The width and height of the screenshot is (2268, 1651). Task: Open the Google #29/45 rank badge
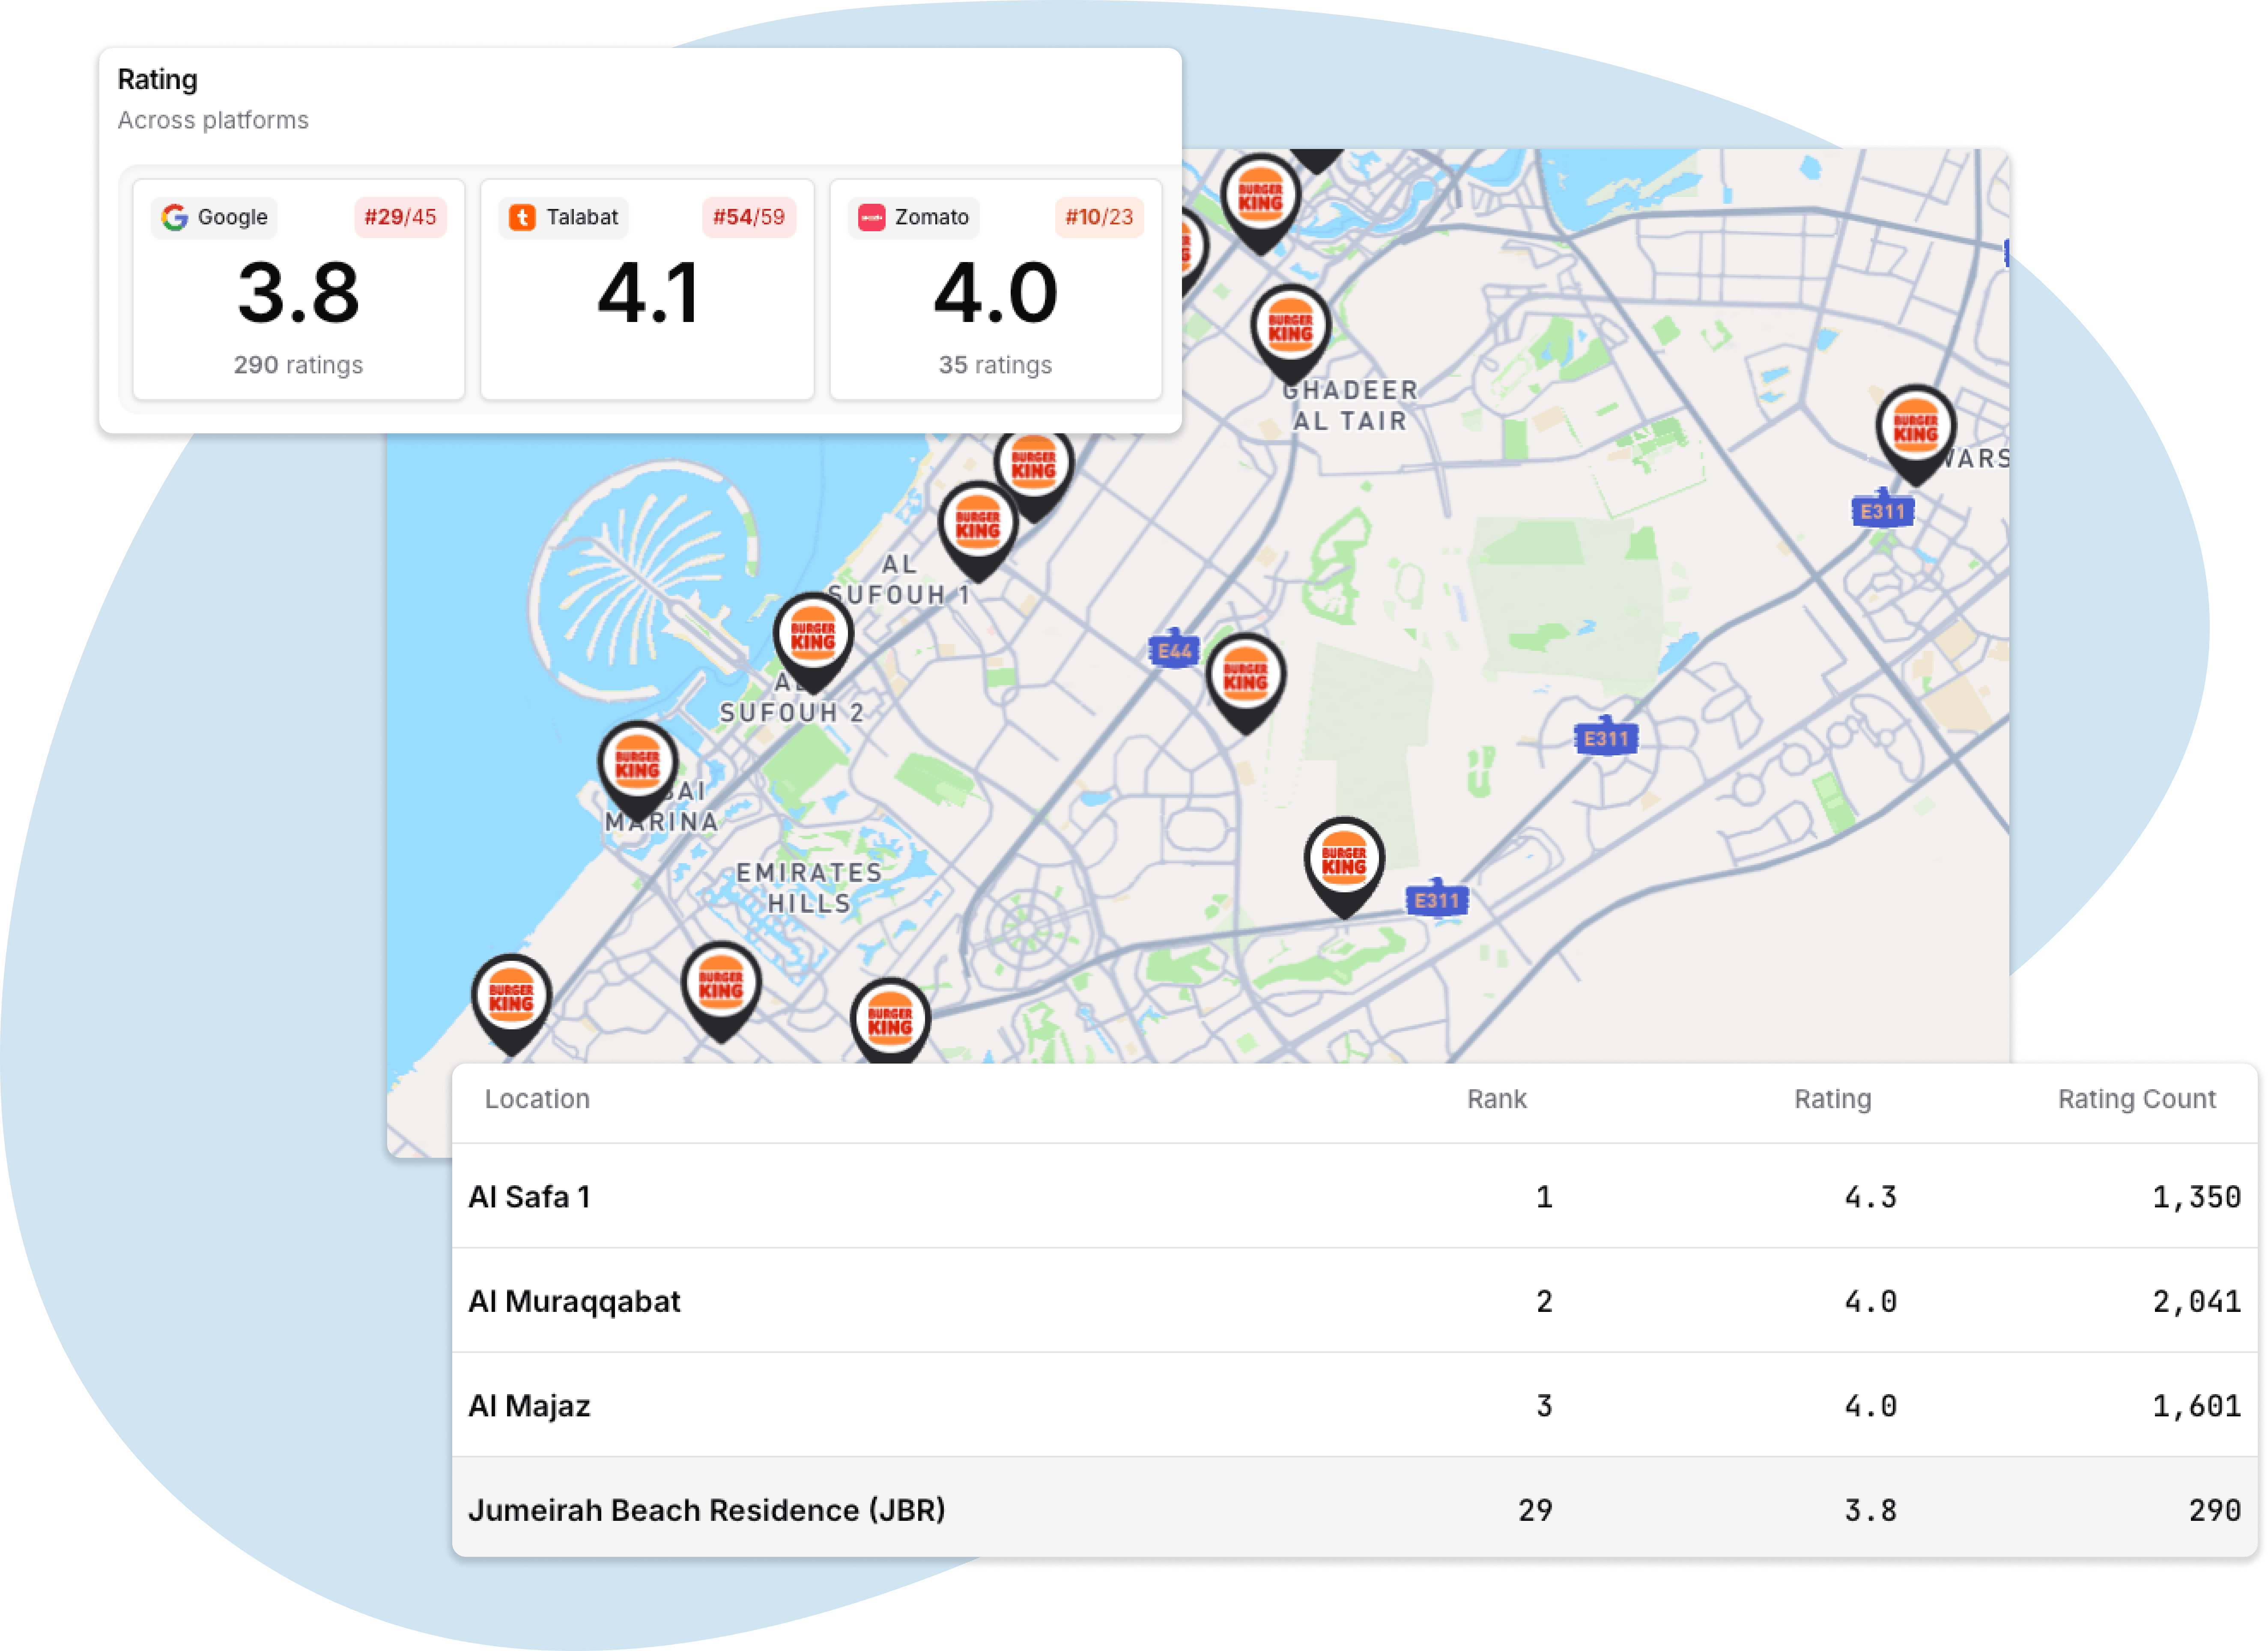[400, 217]
